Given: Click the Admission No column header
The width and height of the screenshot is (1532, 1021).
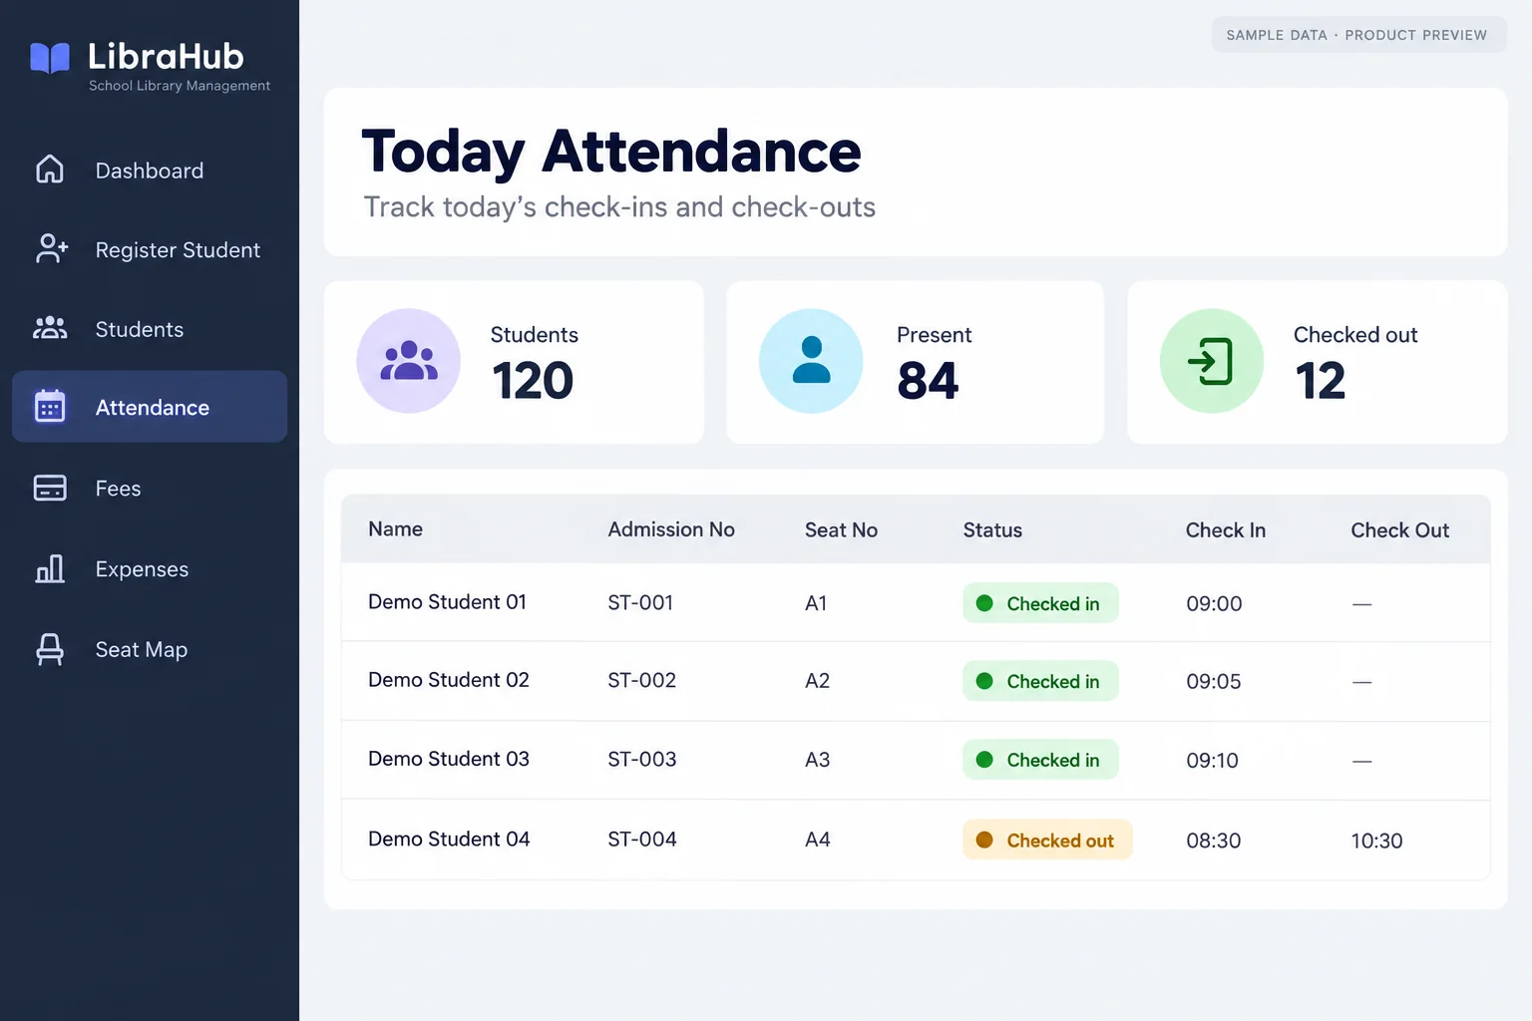Looking at the screenshot, I should 671,529.
